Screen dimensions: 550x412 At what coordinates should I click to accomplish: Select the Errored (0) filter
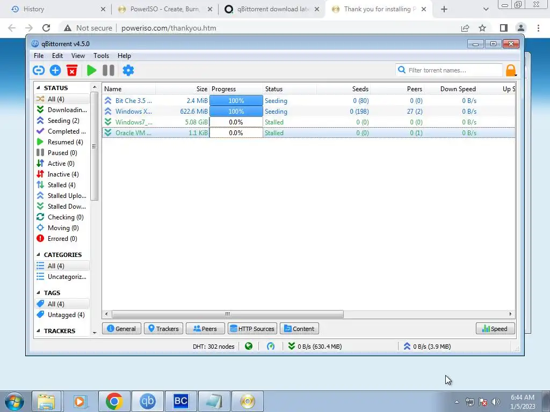[x=62, y=239]
